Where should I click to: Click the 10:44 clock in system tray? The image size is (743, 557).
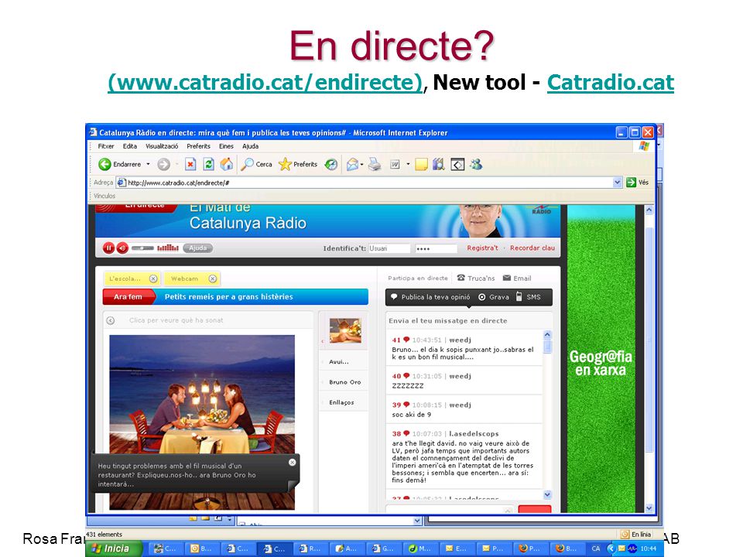[649, 548]
